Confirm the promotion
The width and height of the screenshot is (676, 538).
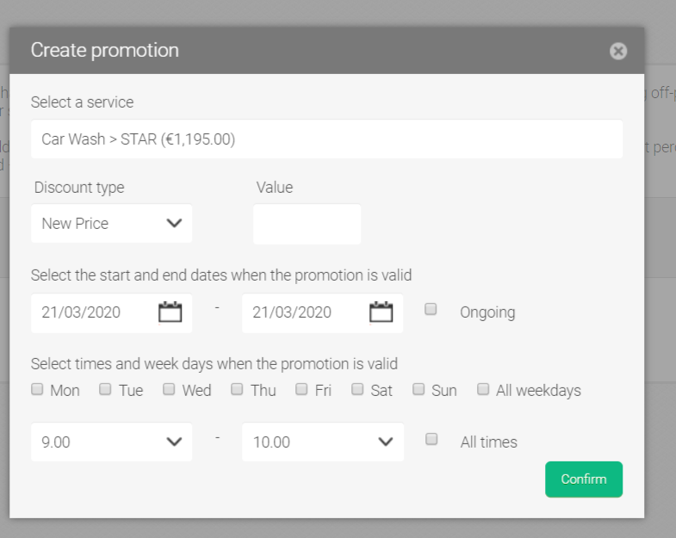[x=584, y=479]
